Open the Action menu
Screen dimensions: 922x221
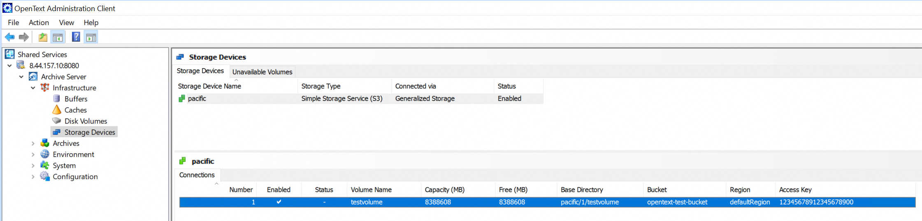(x=39, y=23)
